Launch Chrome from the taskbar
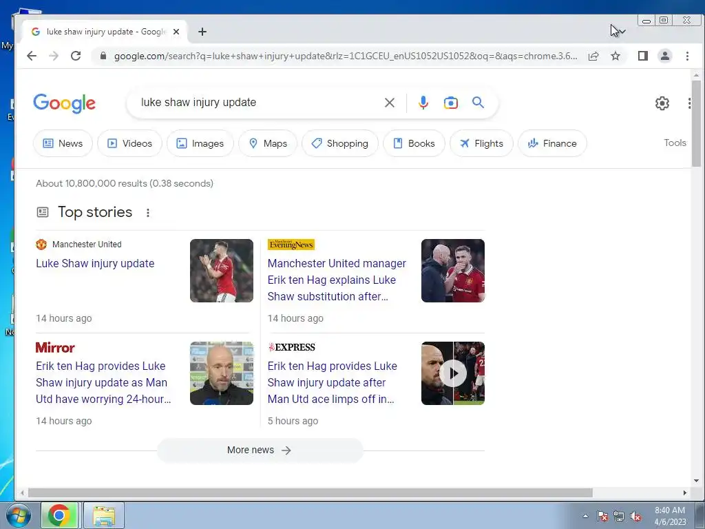This screenshot has height=529, width=705. click(60, 515)
